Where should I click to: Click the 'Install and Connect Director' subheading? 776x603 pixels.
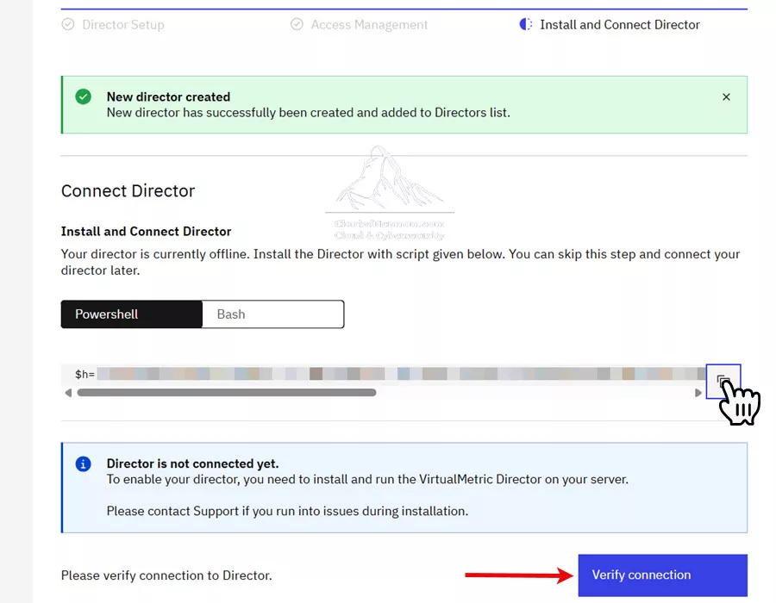tap(146, 232)
